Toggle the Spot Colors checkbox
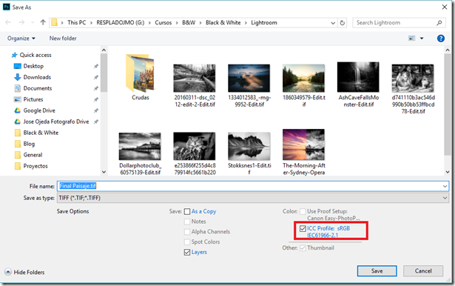The image size is (455, 286). coord(187,242)
